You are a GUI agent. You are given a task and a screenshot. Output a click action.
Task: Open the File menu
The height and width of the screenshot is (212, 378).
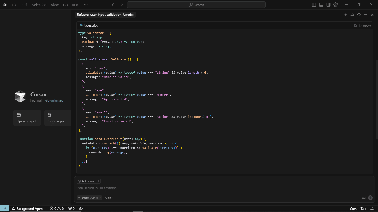coord(14,5)
